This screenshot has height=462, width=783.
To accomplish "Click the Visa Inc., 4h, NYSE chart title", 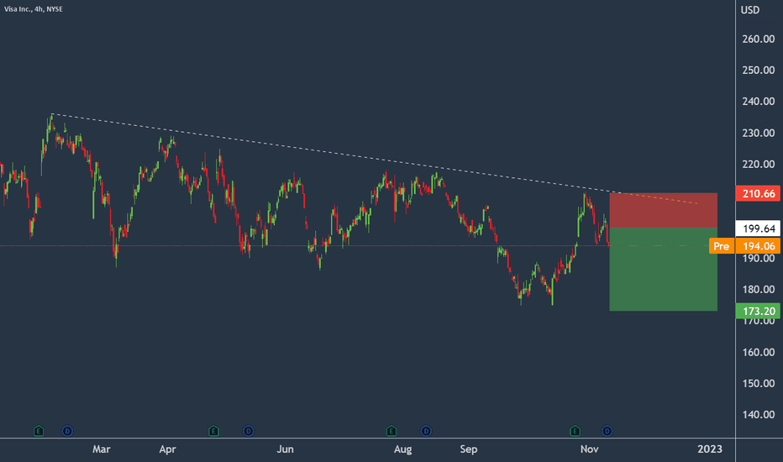I will [34, 9].
